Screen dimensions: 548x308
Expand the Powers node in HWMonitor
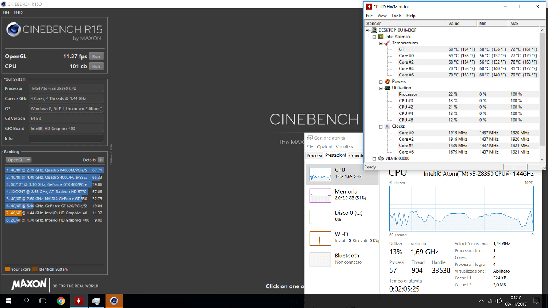click(x=381, y=82)
